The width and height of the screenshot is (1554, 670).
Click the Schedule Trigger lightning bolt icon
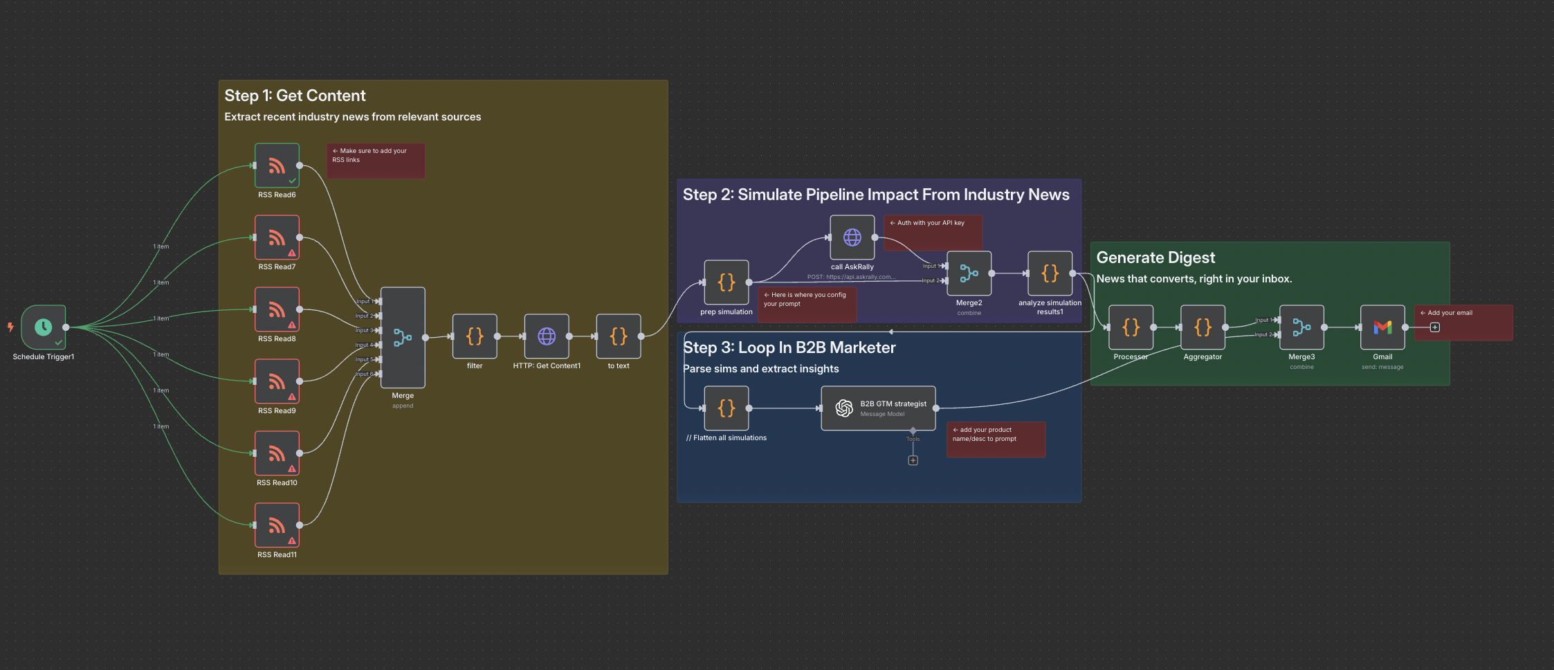coord(10,327)
